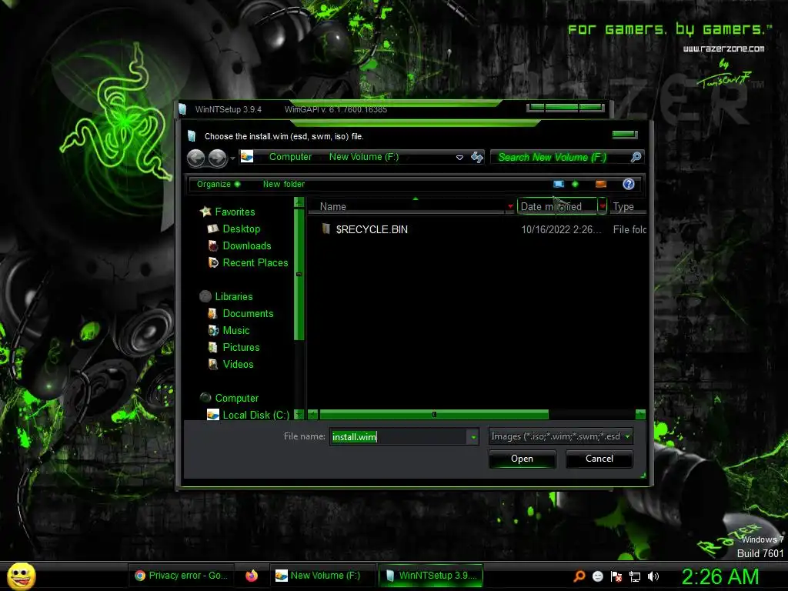Screen dimensions: 788x591
Task: Click the Action Center flag tray icon
Action: [x=616, y=576]
